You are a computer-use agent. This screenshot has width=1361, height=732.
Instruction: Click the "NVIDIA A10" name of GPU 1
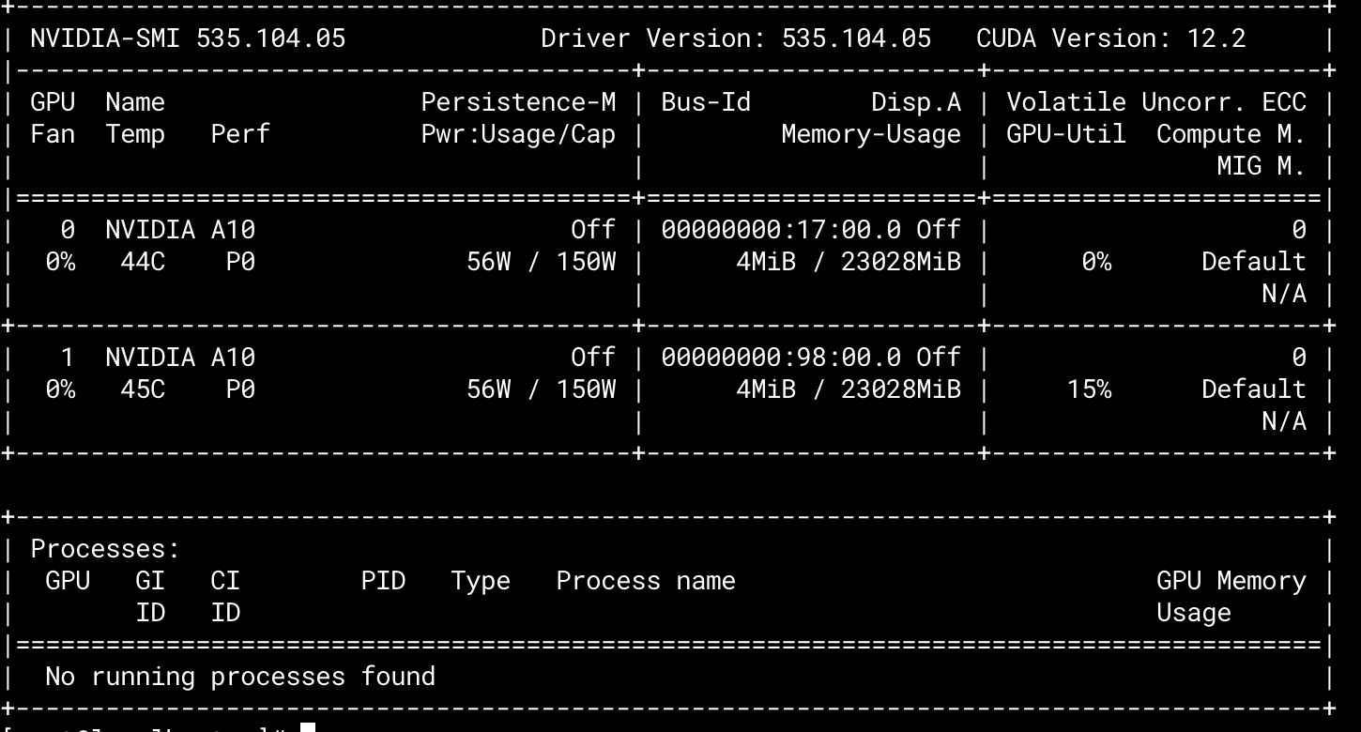point(180,358)
